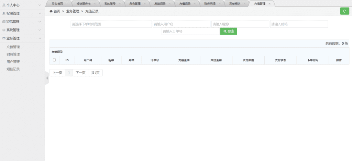Screen dimensions: 352x161
Task: Close the 充值管理 tab
Action: [x=269, y=4]
